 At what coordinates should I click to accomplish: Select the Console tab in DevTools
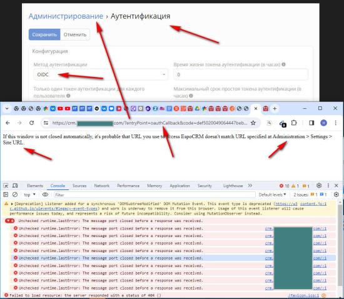click(58, 186)
